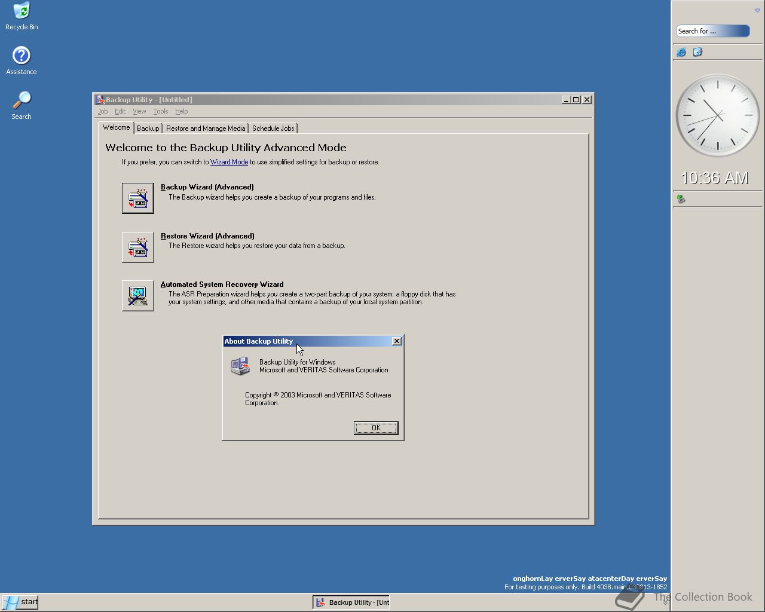Click Automated System Recovery Wizard heading text
This screenshot has width=765, height=612.
click(x=222, y=284)
